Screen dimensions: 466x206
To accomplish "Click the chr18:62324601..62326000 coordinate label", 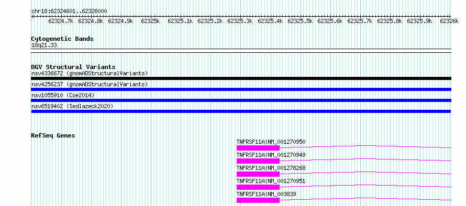I will 69,12.
